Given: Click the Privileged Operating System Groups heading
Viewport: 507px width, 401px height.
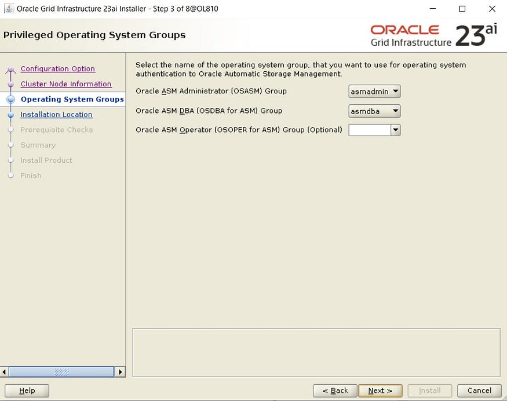Looking at the screenshot, I should coord(94,35).
